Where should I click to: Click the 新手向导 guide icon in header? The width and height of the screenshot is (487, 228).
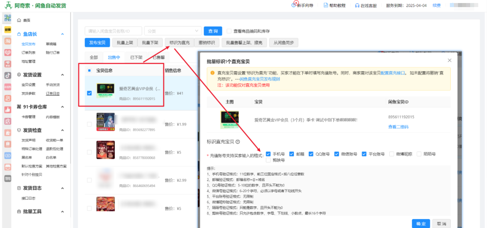click(x=294, y=5)
